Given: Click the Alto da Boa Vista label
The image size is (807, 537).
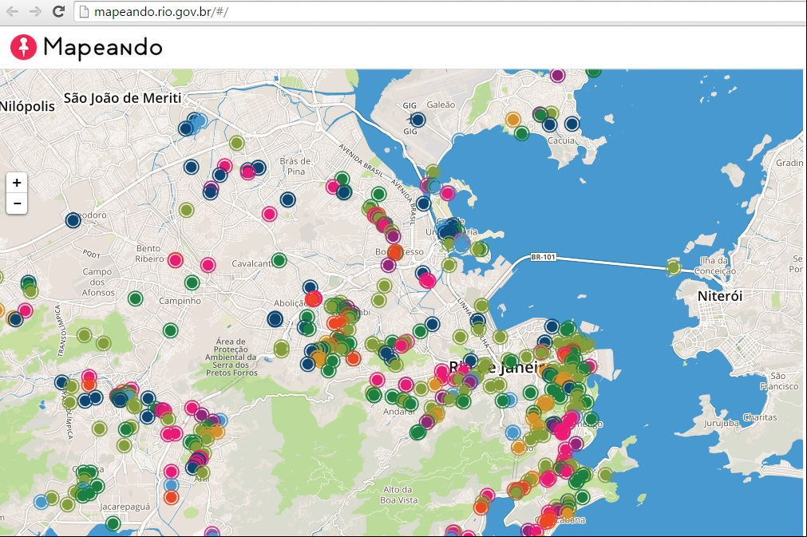Looking at the screenshot, I should 399,495.
